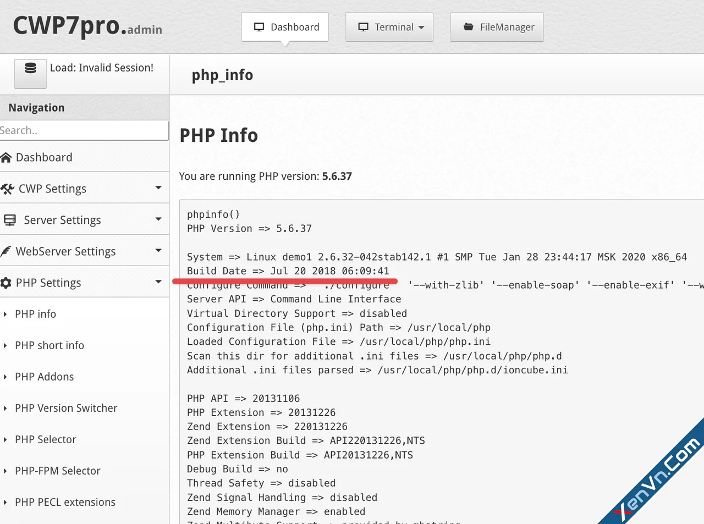
Task: Expand the CWP Settings dropdown arrow
Action: 158,188
